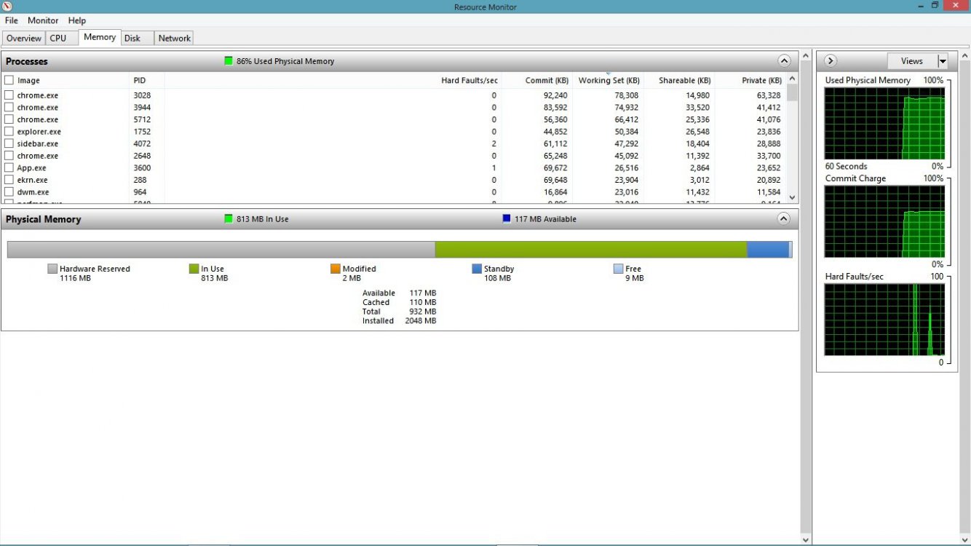This screenshot has width=971, height=546.
Task: Check the chrome.exe process with PID 3028
Action: click(8, 95)
